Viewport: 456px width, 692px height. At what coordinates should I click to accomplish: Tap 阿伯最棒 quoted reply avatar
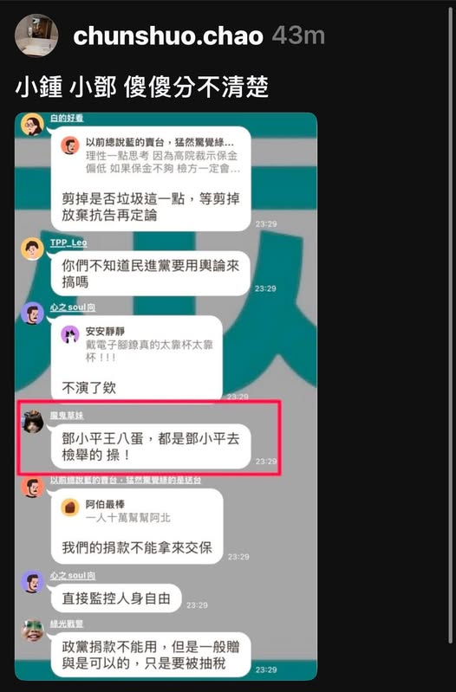70,508
